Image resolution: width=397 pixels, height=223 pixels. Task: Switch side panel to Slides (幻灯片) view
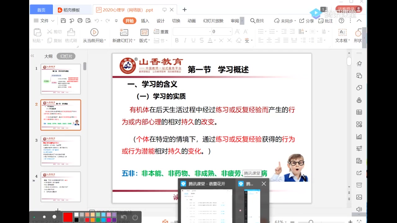[66, 56]
